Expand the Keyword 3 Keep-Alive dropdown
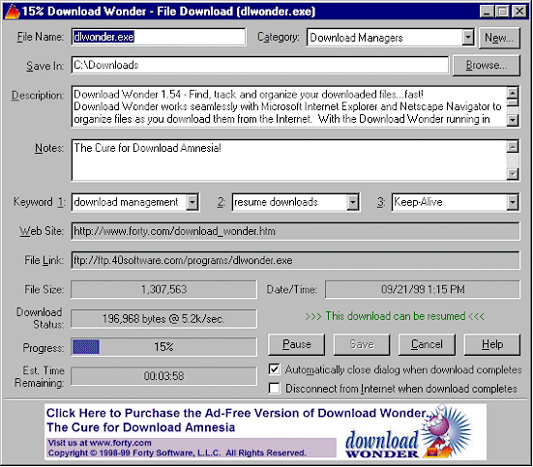 [x=513, y=202]
